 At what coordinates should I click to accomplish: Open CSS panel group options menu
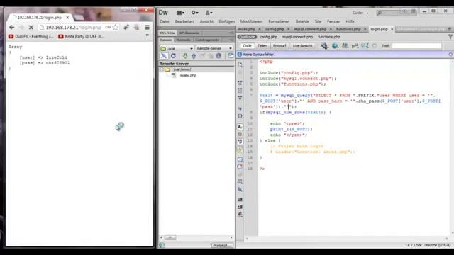click(x=231, y=33)
